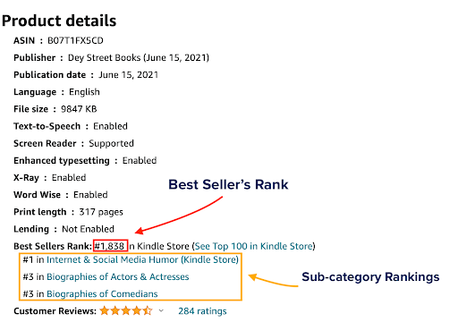Open Biographies of Actors & Actresses link
Image resolution: width=458 pixels, height=322 pixels.
point(118,276)
